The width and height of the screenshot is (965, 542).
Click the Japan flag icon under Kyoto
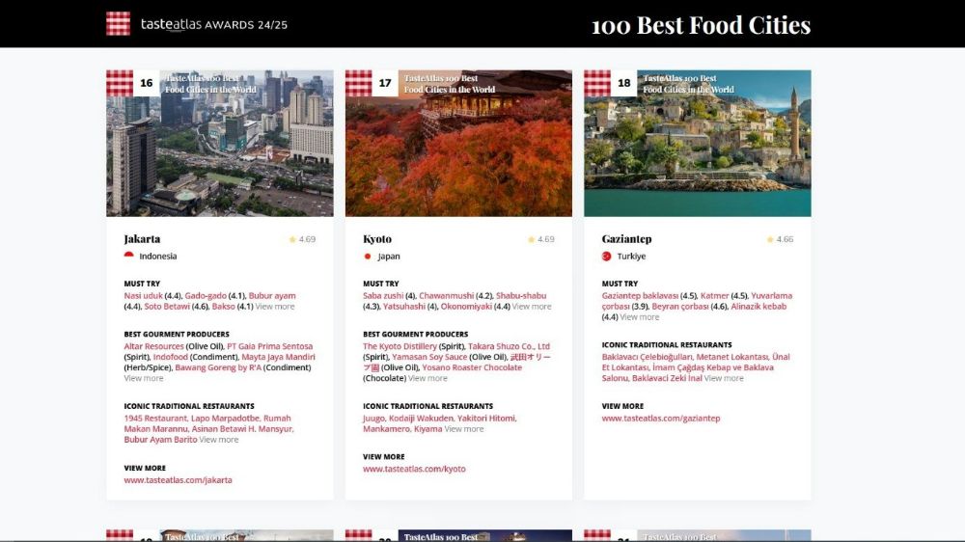(368, 257)
